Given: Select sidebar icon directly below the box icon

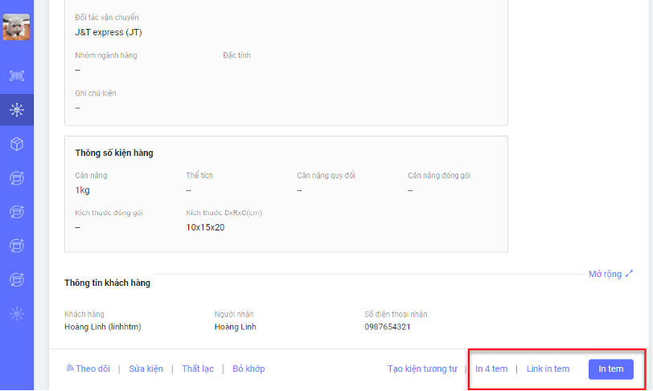Looking at the screenshot, I should (x=17, y=177).
